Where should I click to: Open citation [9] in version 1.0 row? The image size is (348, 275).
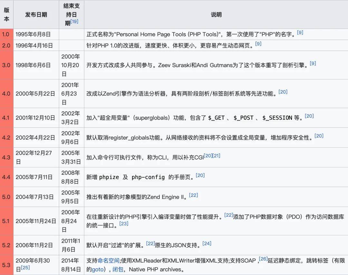[300, 32]
